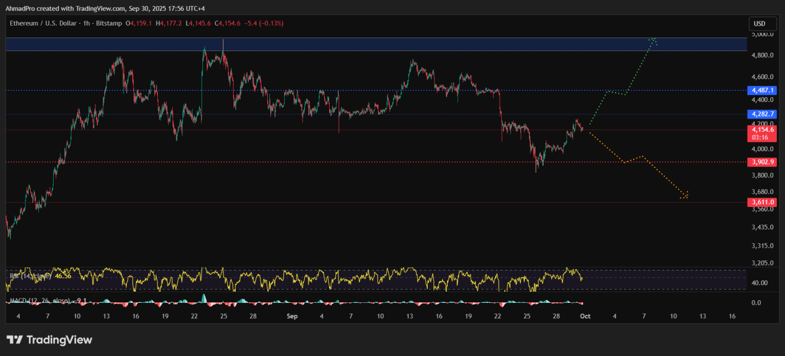Click the Bitstamp exchange label
Screen dimensions: 785x356
[109, 23]
